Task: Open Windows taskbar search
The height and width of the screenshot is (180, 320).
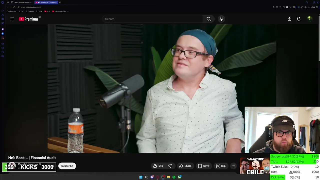Action: click(146, 177)
